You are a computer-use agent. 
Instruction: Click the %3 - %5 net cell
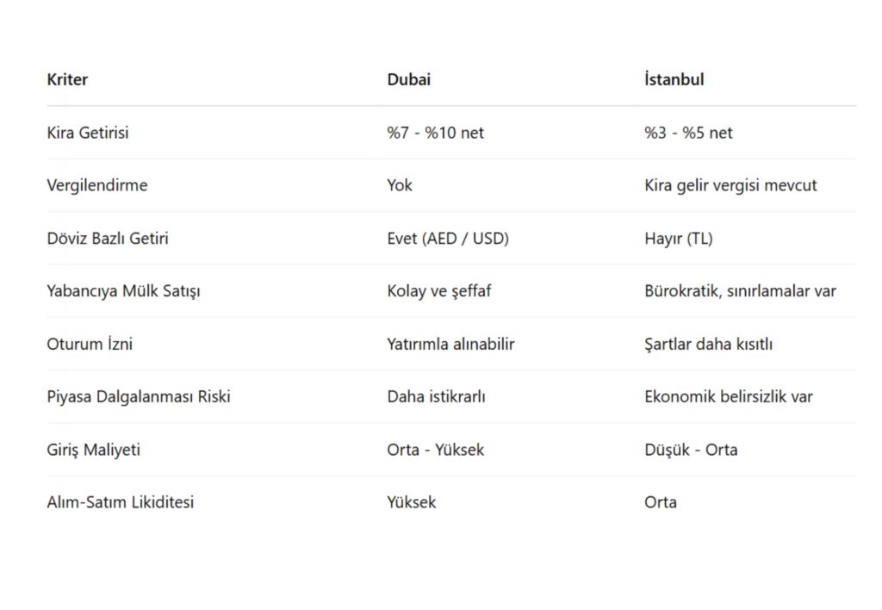tap(688, 133)
